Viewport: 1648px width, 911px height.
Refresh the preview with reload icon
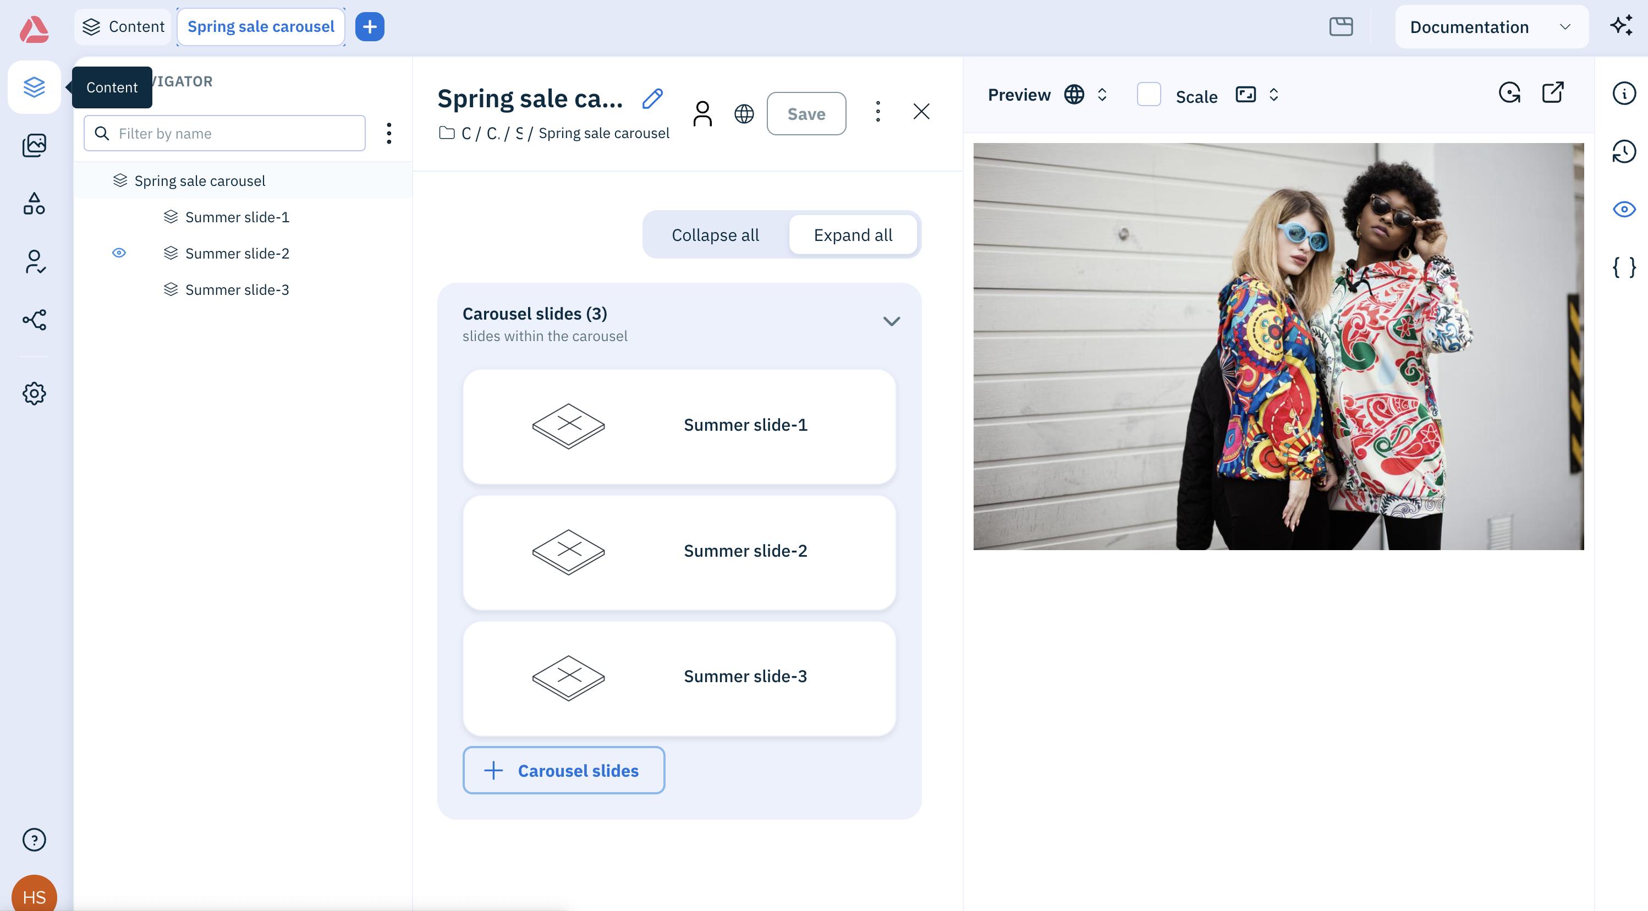(1510, 94)
